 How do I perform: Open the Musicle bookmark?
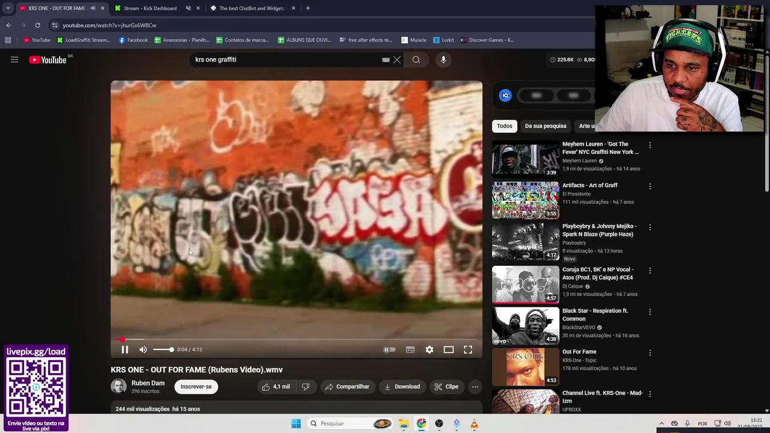(x=414, y=40)
